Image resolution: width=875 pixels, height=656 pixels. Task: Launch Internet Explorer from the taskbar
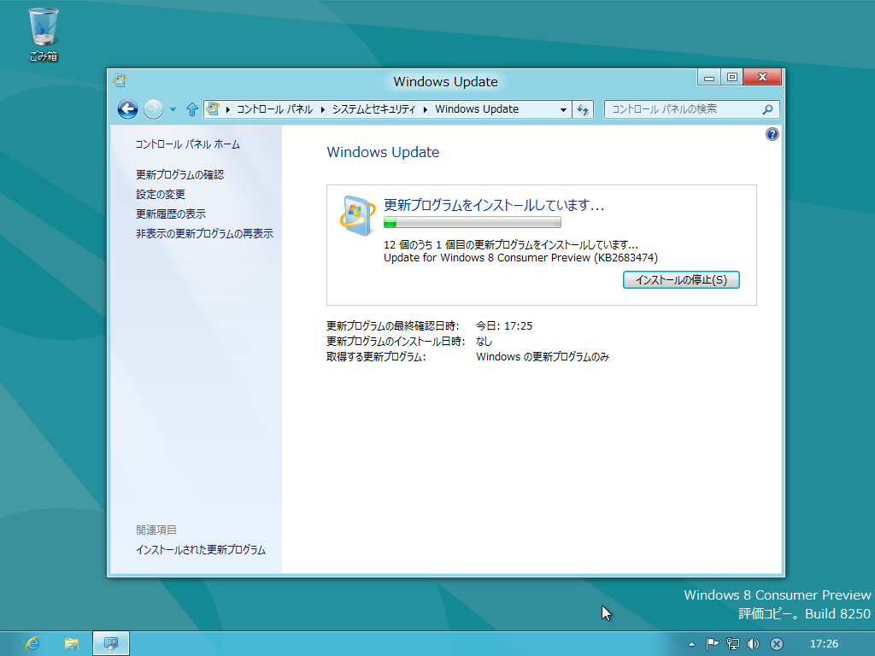(x=33, y=644)
